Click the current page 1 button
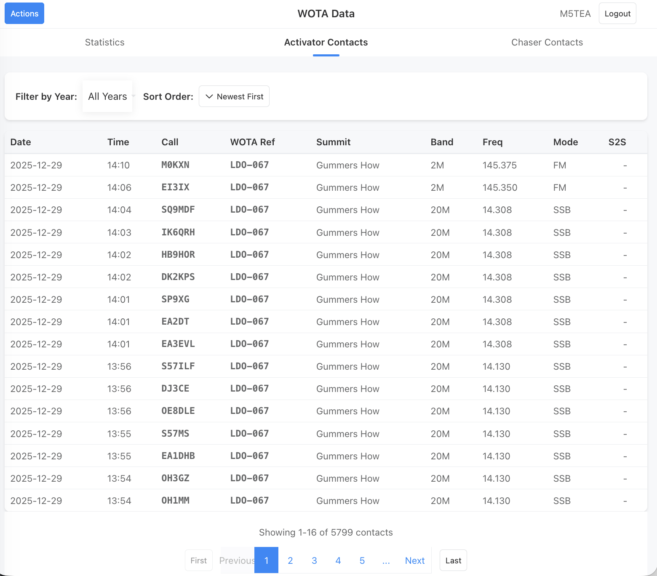The image size is (657, 576). [266, 560]
